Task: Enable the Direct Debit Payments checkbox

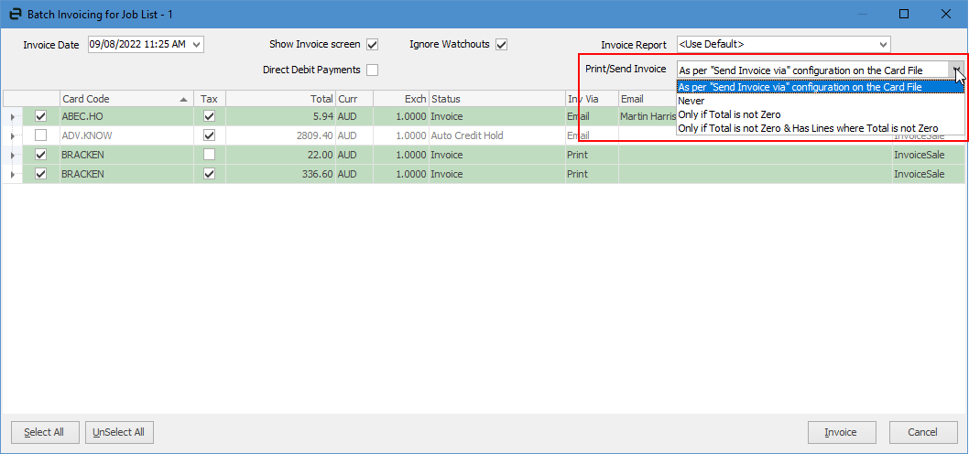Action: 372,70
